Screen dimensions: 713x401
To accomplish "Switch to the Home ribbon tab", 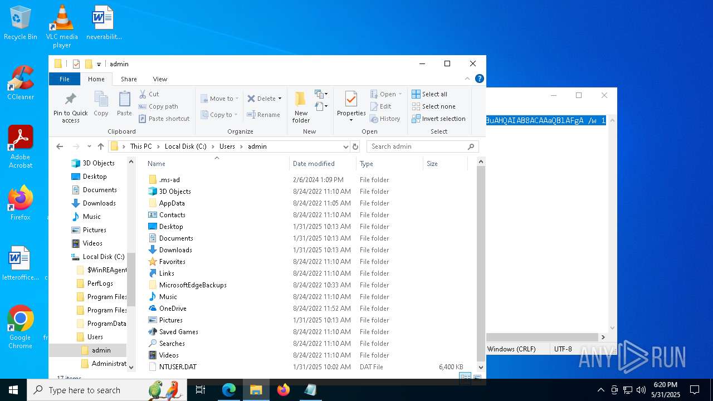I will pyautogui.click(x=96, y=79).
